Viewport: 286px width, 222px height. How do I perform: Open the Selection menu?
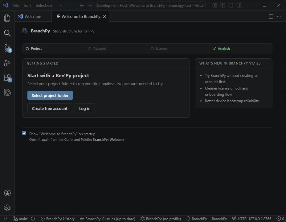pyautogui.click(x=44, y=5)
